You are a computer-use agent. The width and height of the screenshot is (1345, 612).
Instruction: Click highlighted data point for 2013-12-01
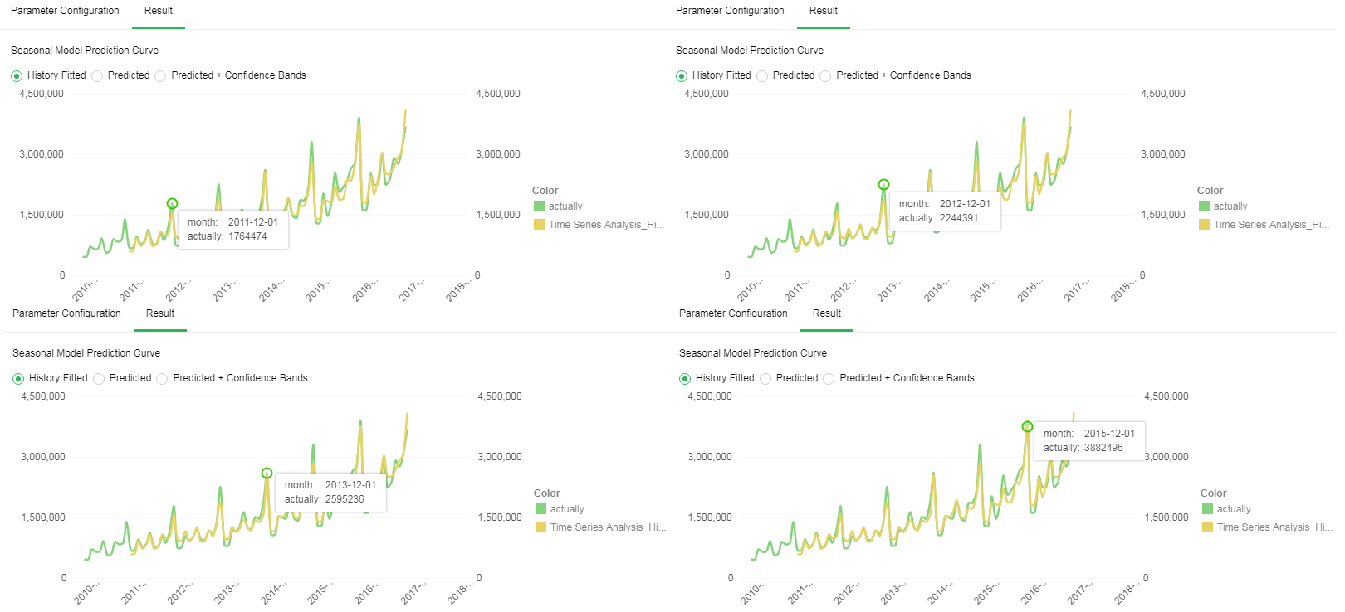pyautogui.click(x=267, y=473)
